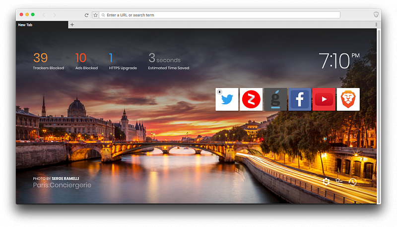Open a new tab with the plus button

click(x=72, y=25)
